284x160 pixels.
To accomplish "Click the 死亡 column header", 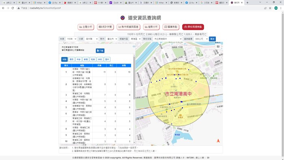I will coord(112,65).
